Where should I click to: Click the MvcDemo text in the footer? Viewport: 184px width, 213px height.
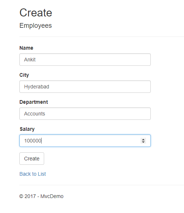tap(52, 196)
